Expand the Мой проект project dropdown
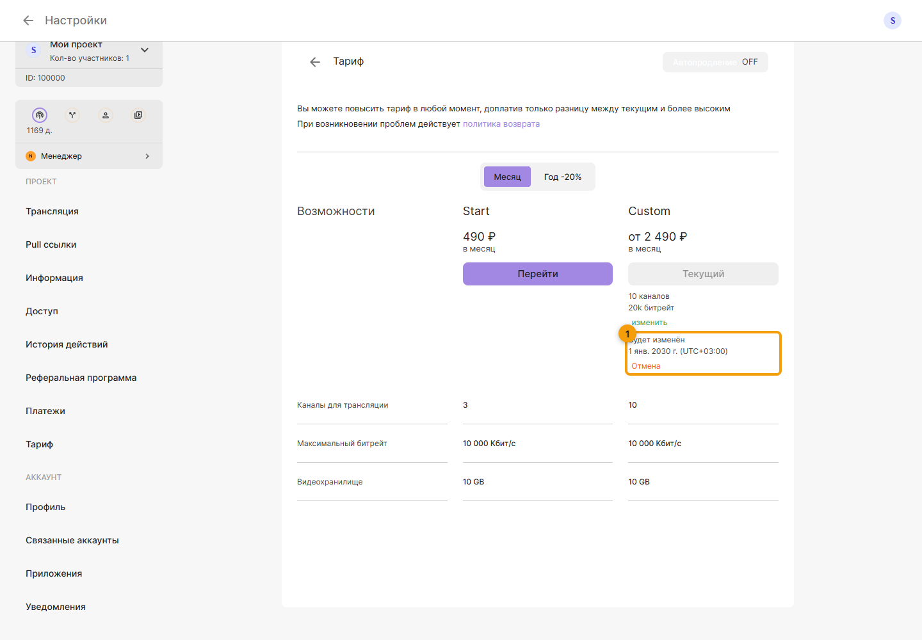Screen dimensions: 922x640 point(145,50)
